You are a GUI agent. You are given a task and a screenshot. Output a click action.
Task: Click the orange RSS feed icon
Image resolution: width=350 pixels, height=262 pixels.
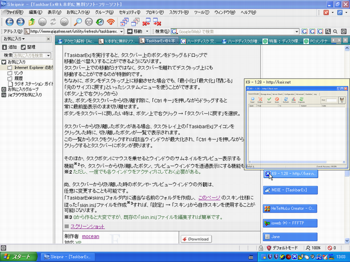[x=111, y=22]
